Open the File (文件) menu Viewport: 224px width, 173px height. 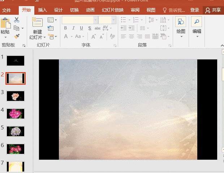(x=7, y=10)
